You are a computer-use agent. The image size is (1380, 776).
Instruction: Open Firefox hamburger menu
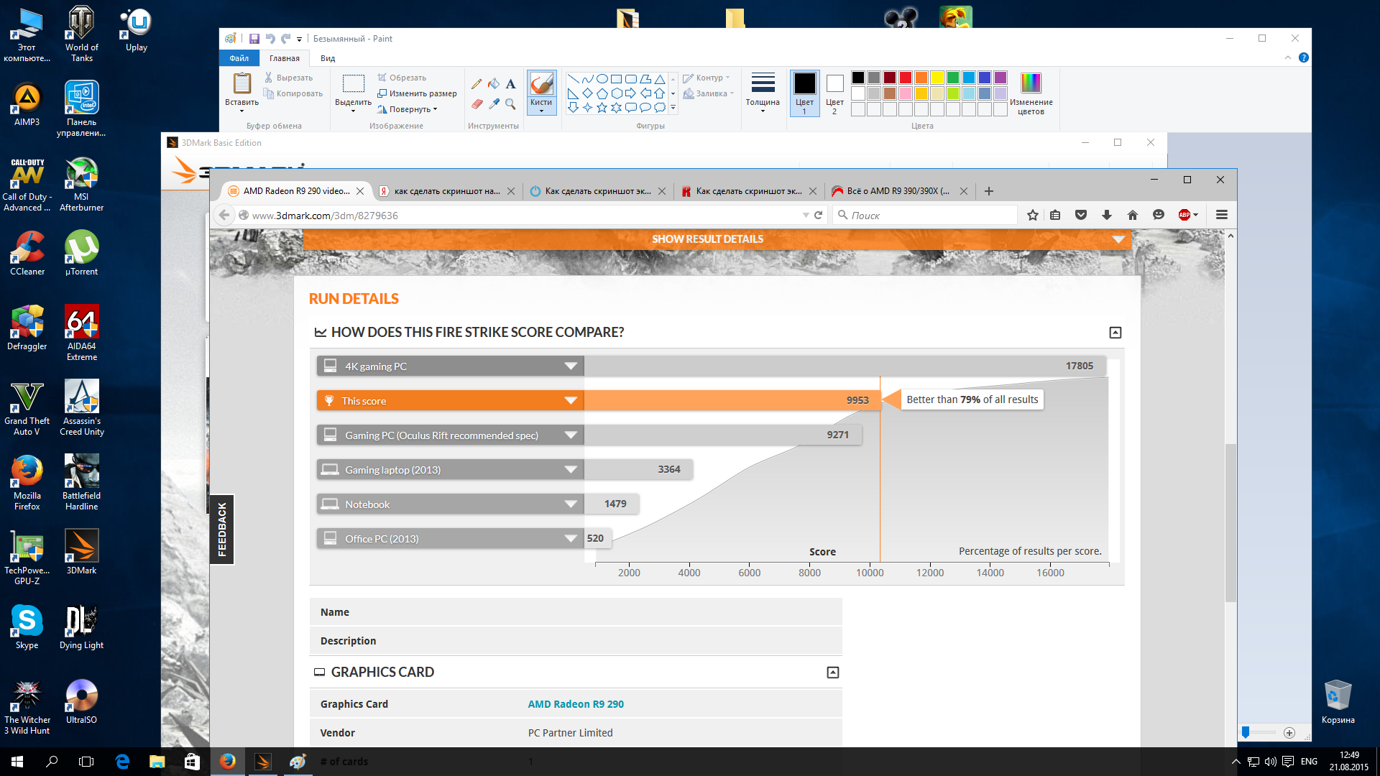click(x=1221, y=215)
